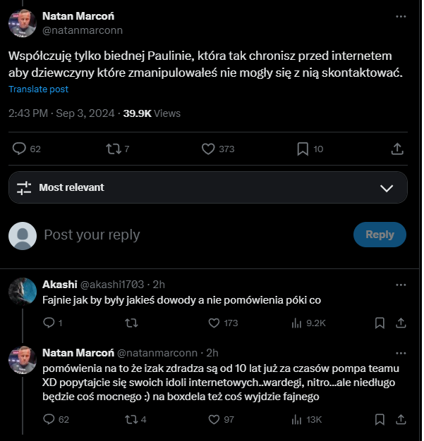Open Akashi's profile via the username
This screenshot has width=424, height=441.
coord(59,285)
